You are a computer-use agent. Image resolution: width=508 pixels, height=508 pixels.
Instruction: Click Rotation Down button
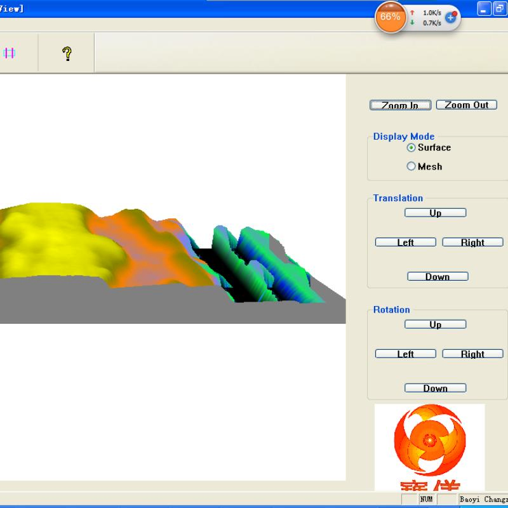(435, 388)
